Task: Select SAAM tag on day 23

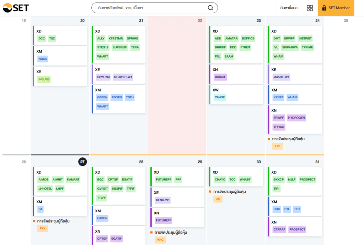Action: point(229,56)
